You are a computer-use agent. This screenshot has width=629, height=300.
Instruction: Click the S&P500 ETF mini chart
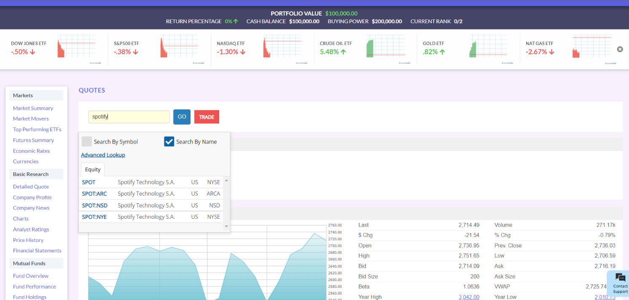click(179, 46)
